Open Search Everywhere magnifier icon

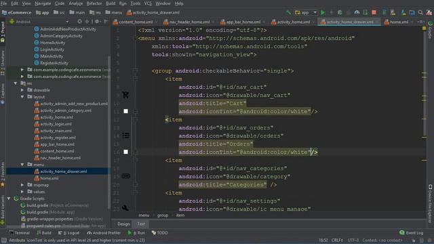[420, 12]
